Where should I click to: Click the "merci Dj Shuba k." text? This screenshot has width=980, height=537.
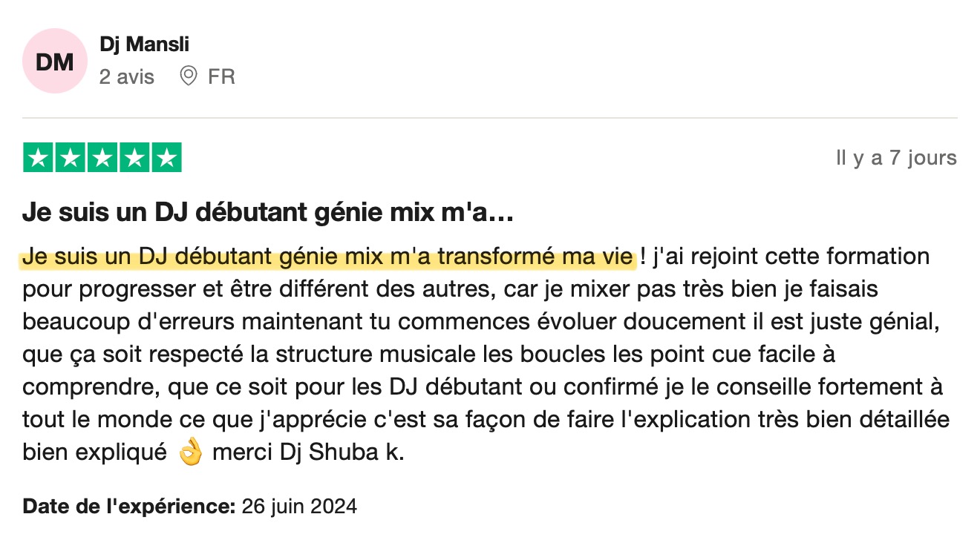(x=308, y=453)
